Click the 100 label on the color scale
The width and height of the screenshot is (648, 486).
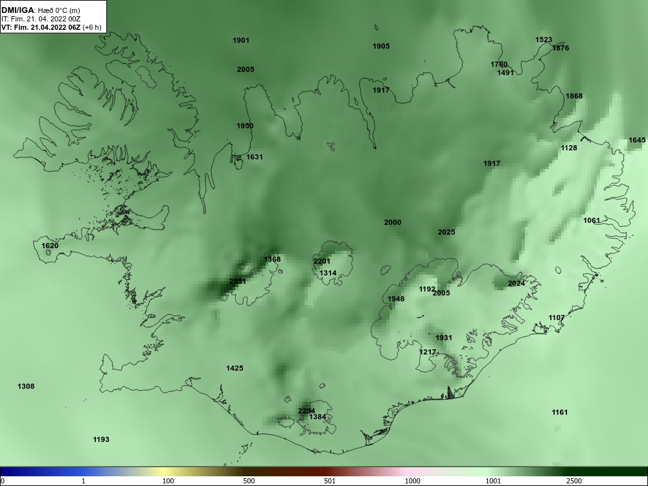(168, 481)
